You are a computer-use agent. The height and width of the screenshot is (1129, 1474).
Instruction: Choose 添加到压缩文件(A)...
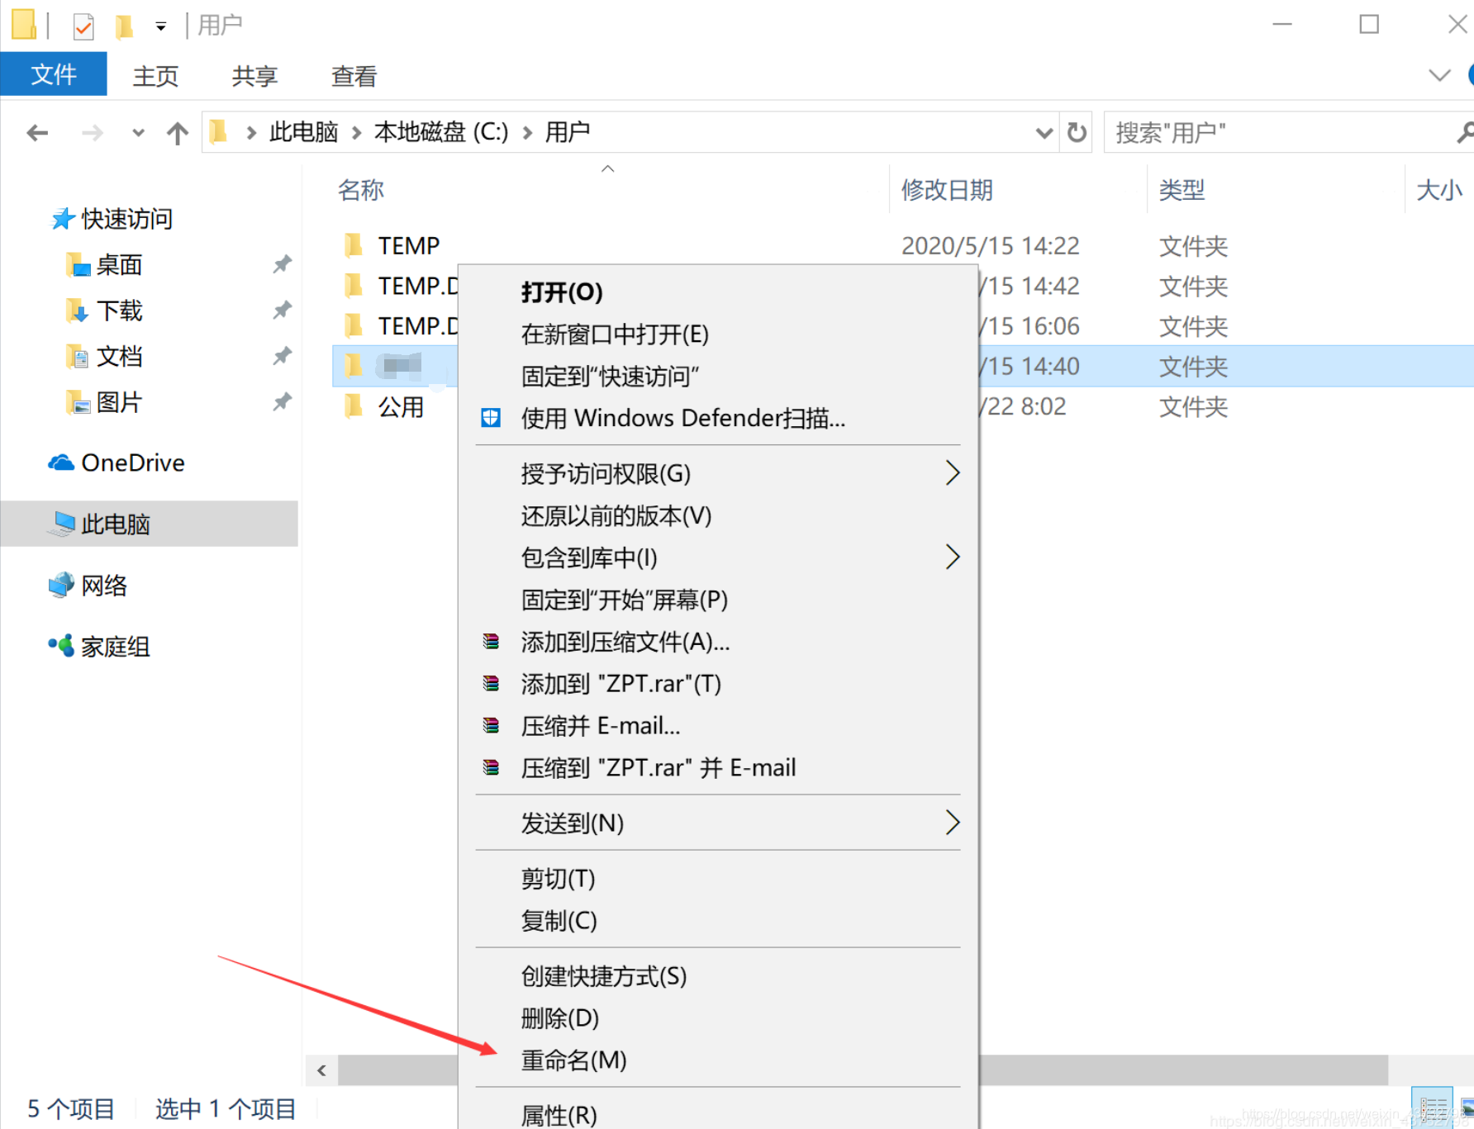[718, 642]
